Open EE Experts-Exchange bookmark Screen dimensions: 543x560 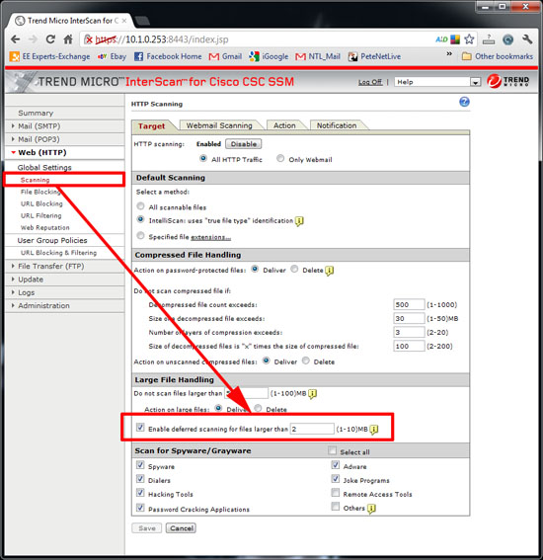[x=50, y=56]
